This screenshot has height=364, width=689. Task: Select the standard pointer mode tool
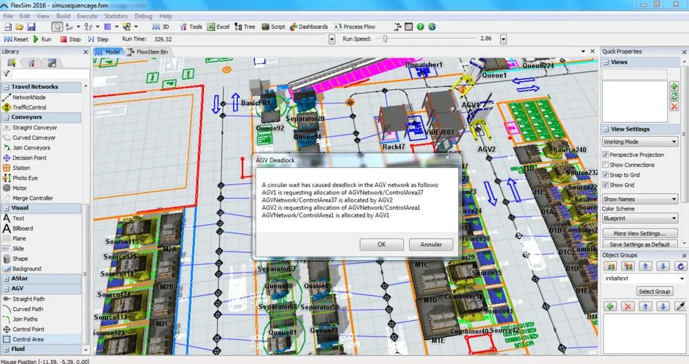57,27
